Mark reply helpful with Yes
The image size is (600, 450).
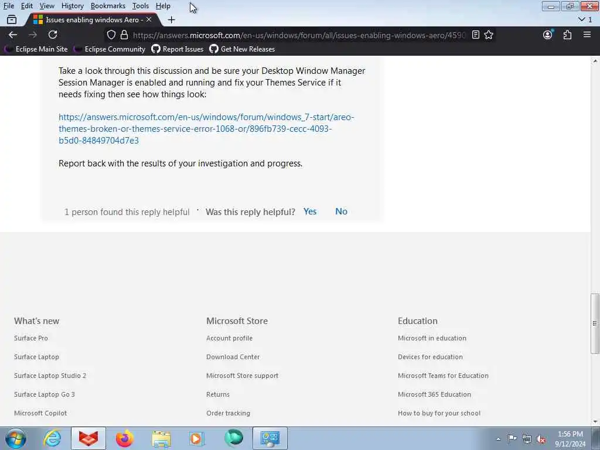(310, 212)
